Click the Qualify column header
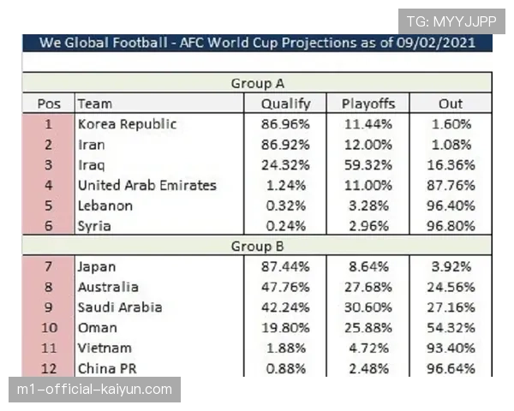This screenshot has height=411, width=514. click(285, 104)
